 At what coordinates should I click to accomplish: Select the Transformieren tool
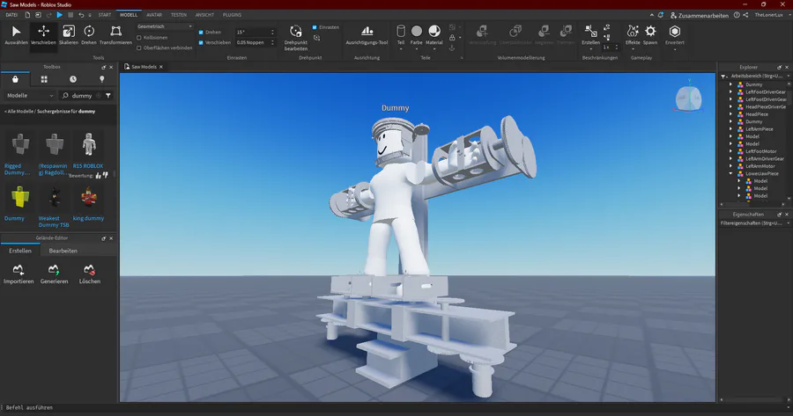click(x=115, y=35)
